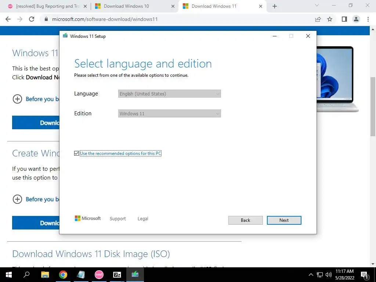This screenshot has width=376, height=282.
Task: Share this page icon
Action: pyautogui.click(x=318, y=19)
